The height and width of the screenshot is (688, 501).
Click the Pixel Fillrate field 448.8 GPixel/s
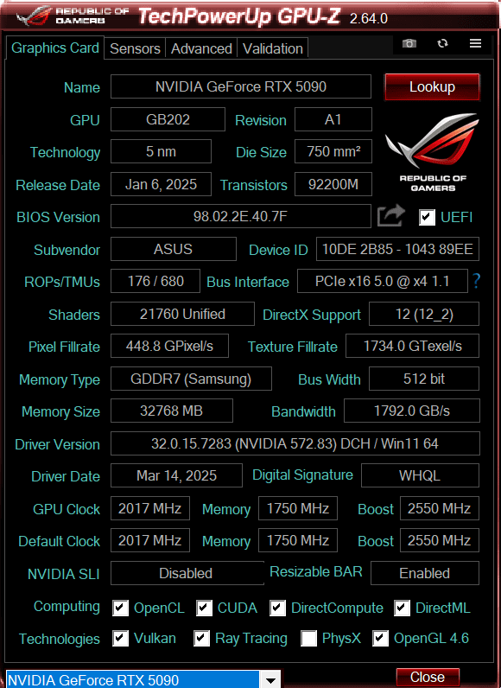[169, 346]
